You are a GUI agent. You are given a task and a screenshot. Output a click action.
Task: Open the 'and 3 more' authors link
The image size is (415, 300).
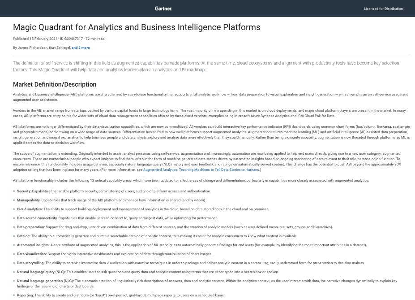coord(81,48)
